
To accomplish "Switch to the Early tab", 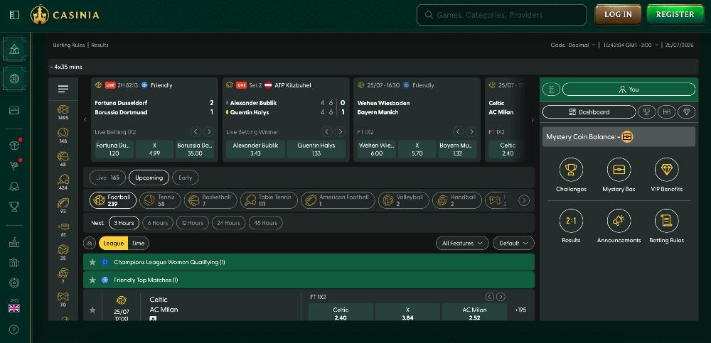I will [x=185, y=178].
